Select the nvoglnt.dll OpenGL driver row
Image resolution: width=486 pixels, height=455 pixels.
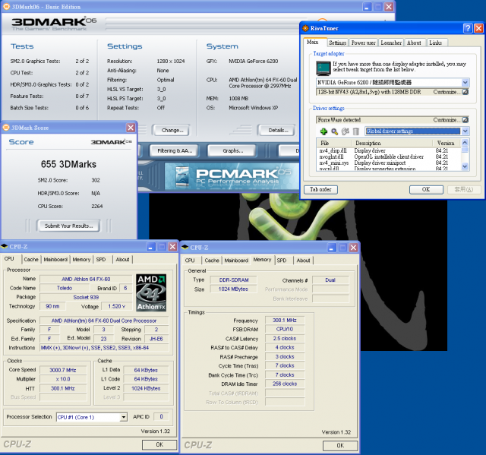point(389,156)
